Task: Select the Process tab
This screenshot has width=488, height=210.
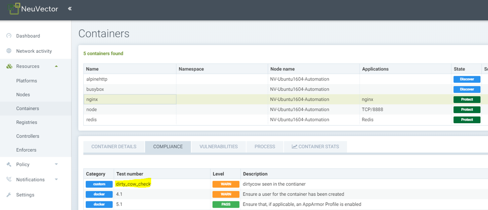Action: click(x=264, y=147)
